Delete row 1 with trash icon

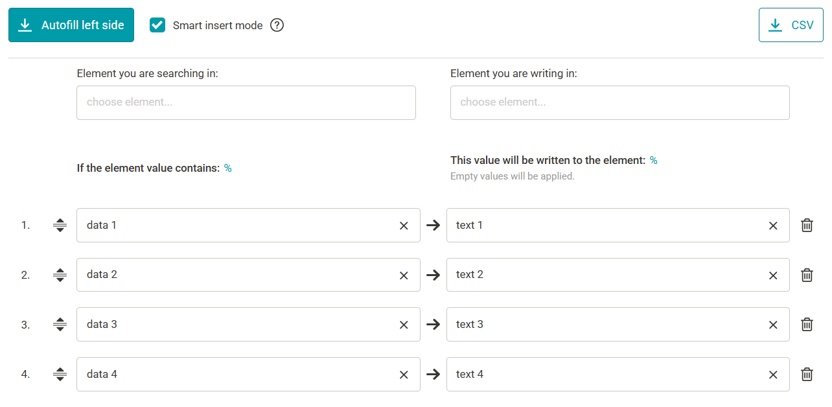tap(807, 226)
